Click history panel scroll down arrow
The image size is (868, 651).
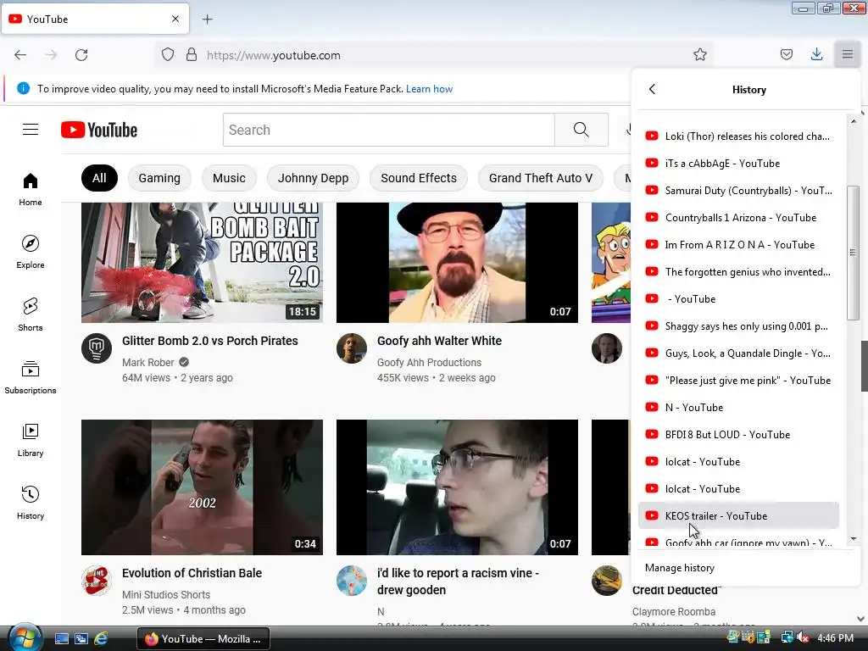pyautogui.click(x=854, y=538)
